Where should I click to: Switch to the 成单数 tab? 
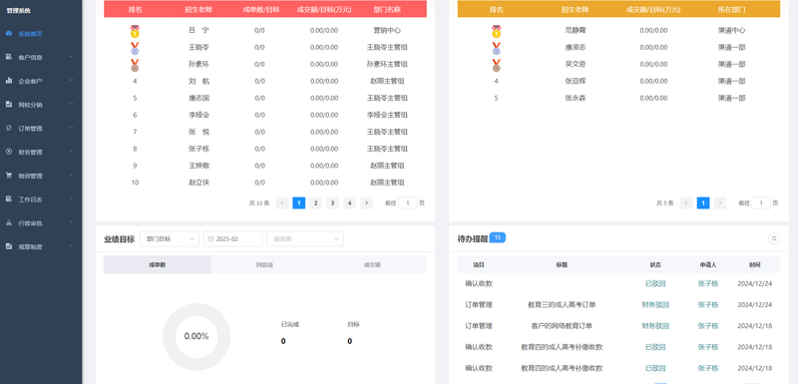click(x=158, y=265)
